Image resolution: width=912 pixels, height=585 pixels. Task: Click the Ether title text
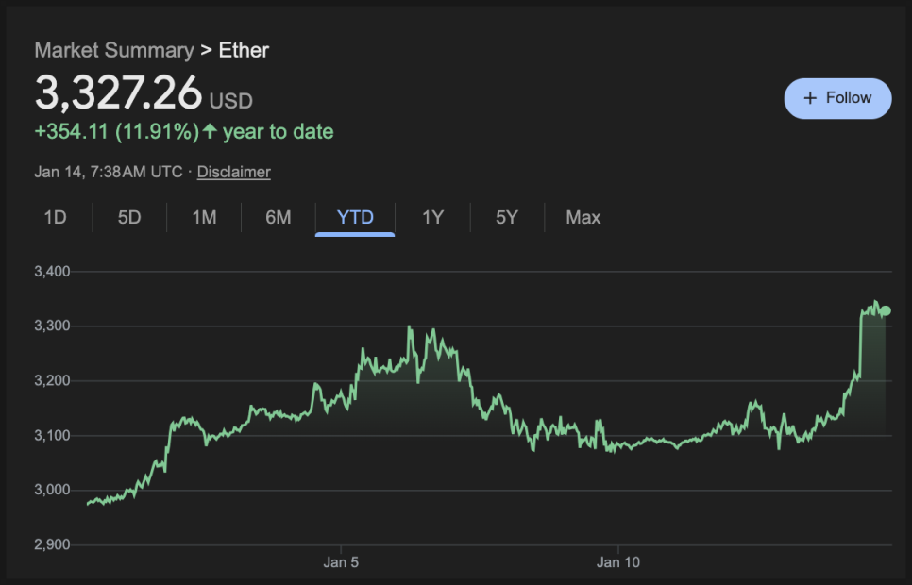pyautogui.click(x=244, y=50)
